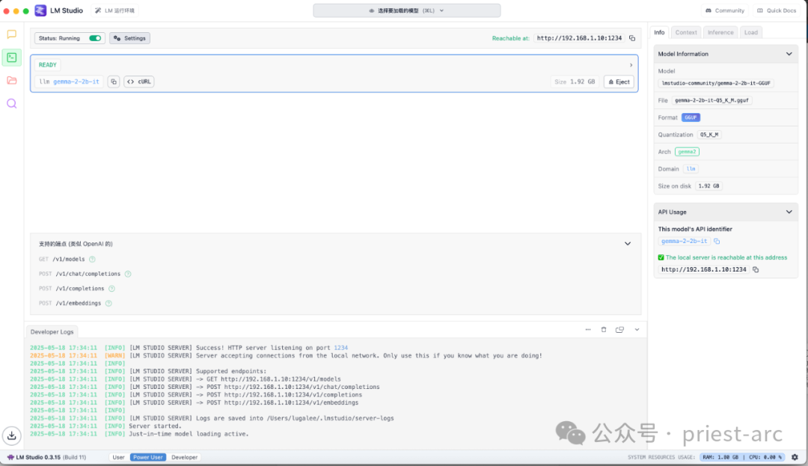Collapse the Developer Logs panel chevron
This screenshot has width=808, height=466.
click(x=637, y=330)
